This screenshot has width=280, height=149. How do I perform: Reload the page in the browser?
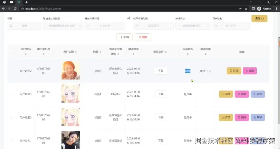coord(15,9)
